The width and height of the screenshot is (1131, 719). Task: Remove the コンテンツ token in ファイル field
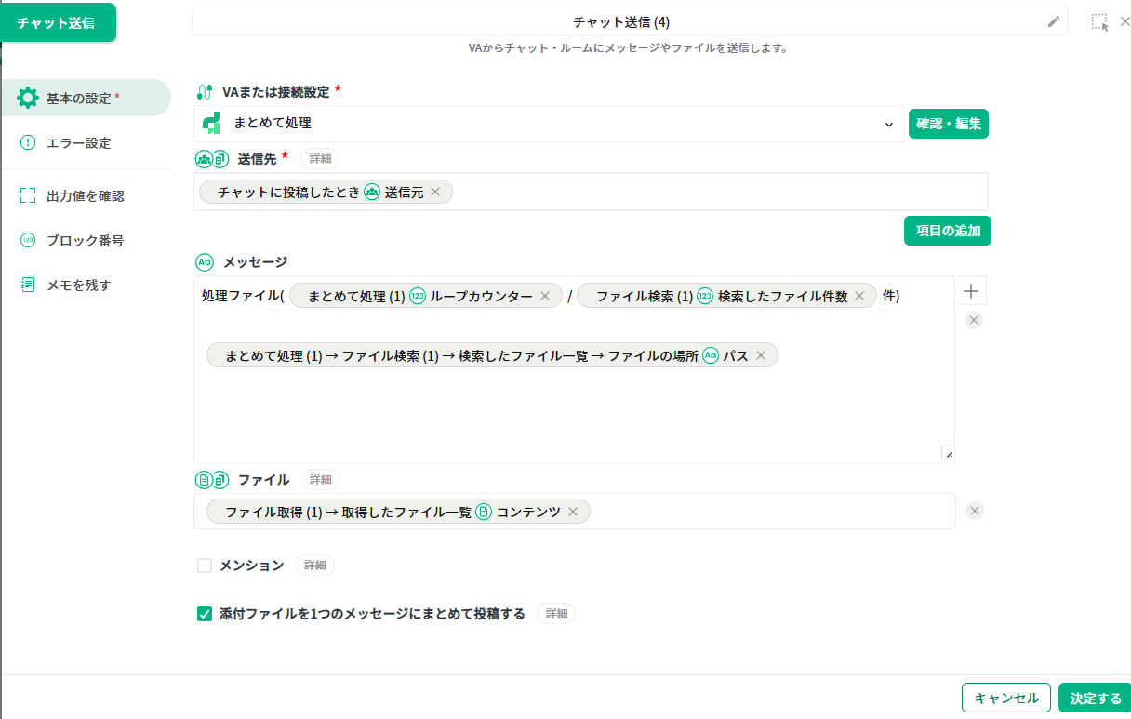tap(573, 512)
